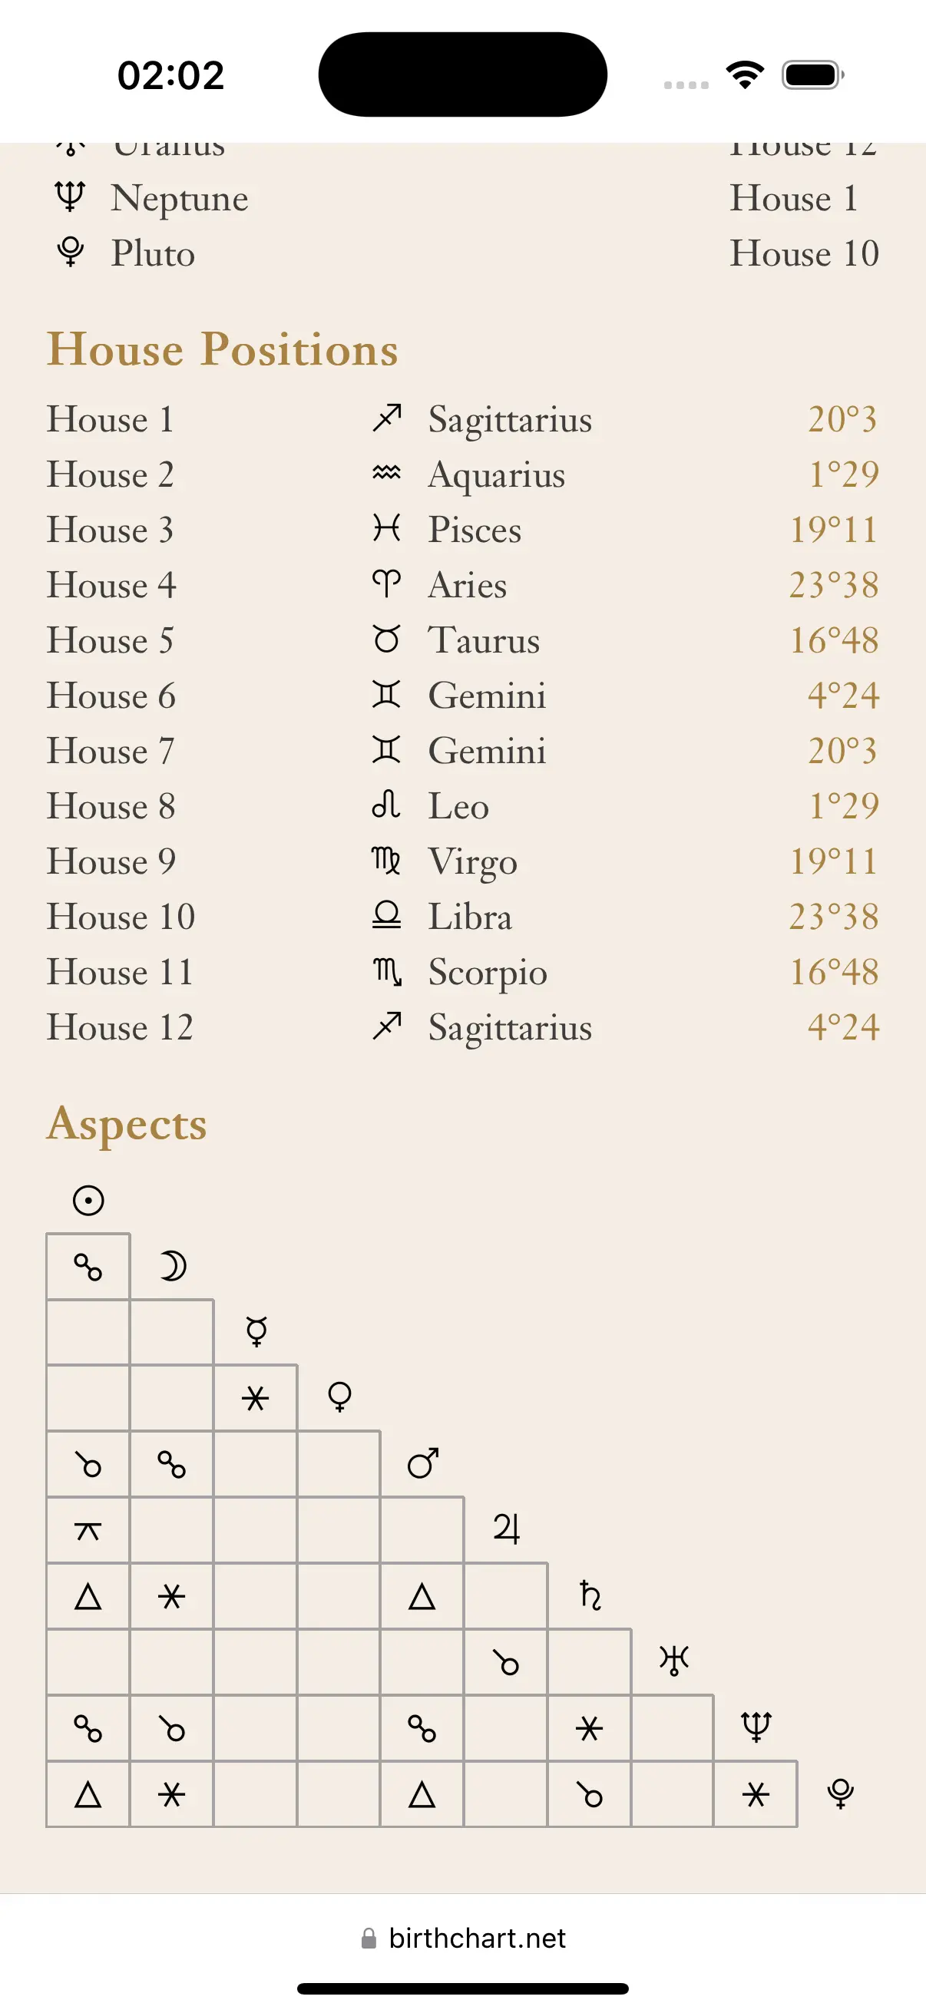Select the Virgo symbol in House 9 row
Image resolution: width=926 pixels, height=2013 pixels.
coord(387,861)
